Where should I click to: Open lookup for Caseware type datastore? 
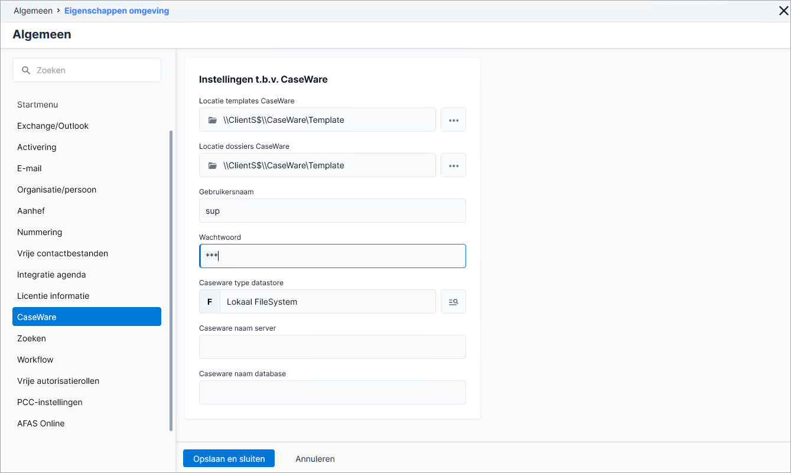453,302
